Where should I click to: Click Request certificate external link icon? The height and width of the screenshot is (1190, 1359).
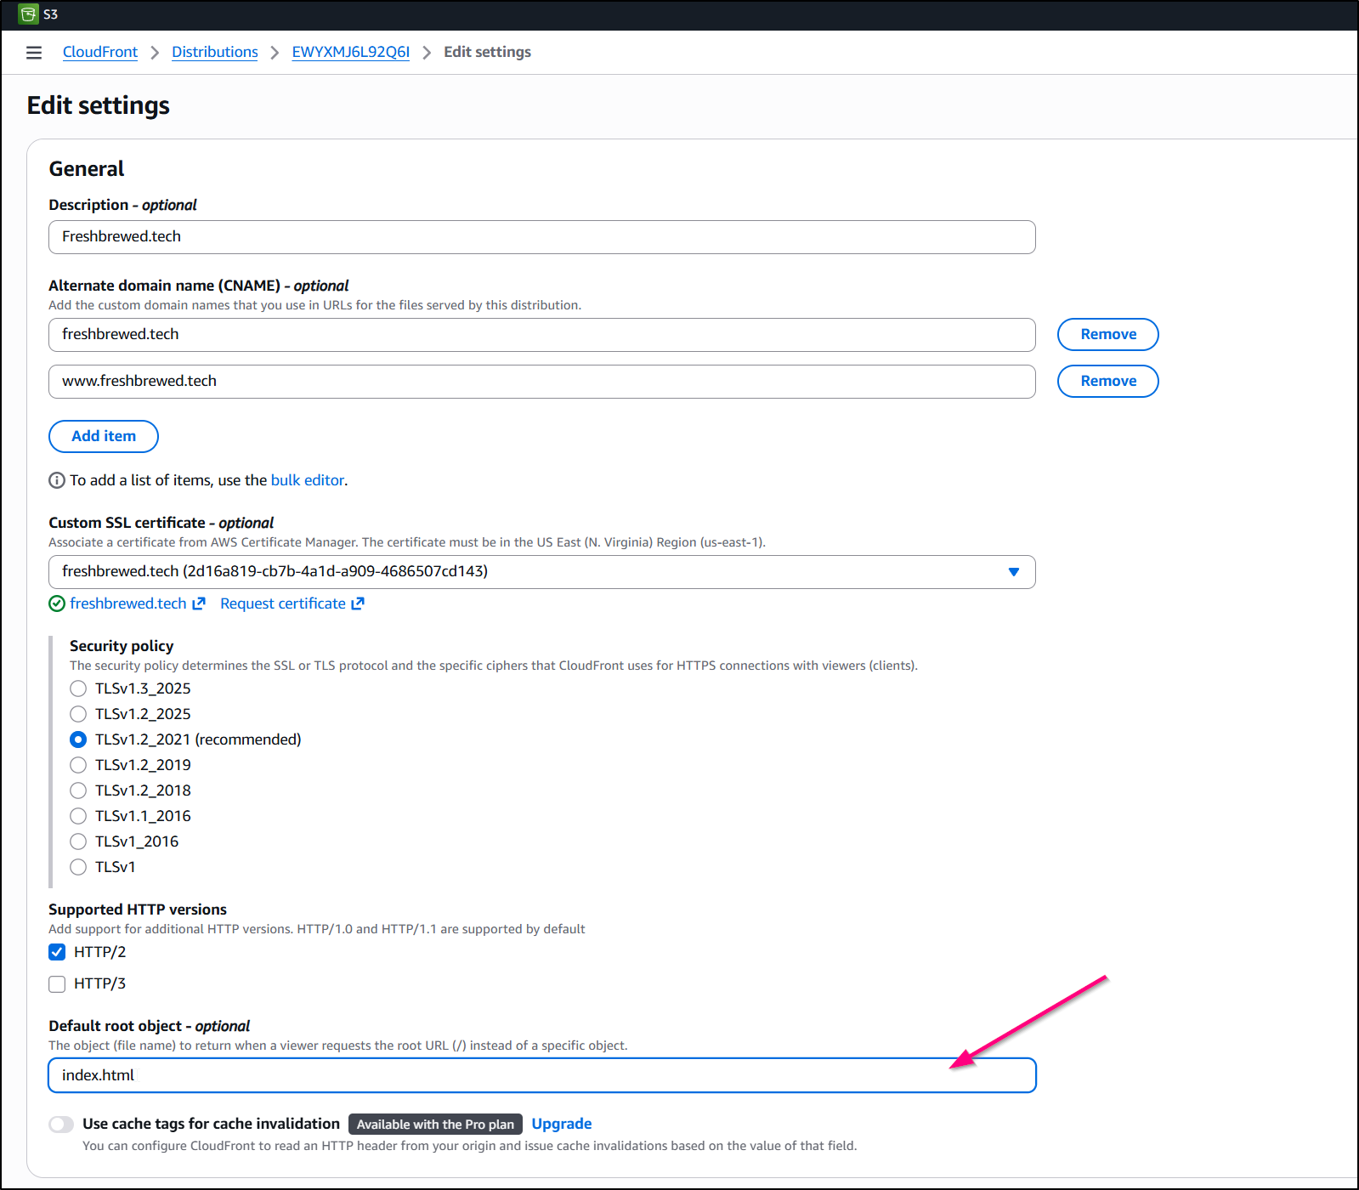pyautogui.click(x=358, y=603)
